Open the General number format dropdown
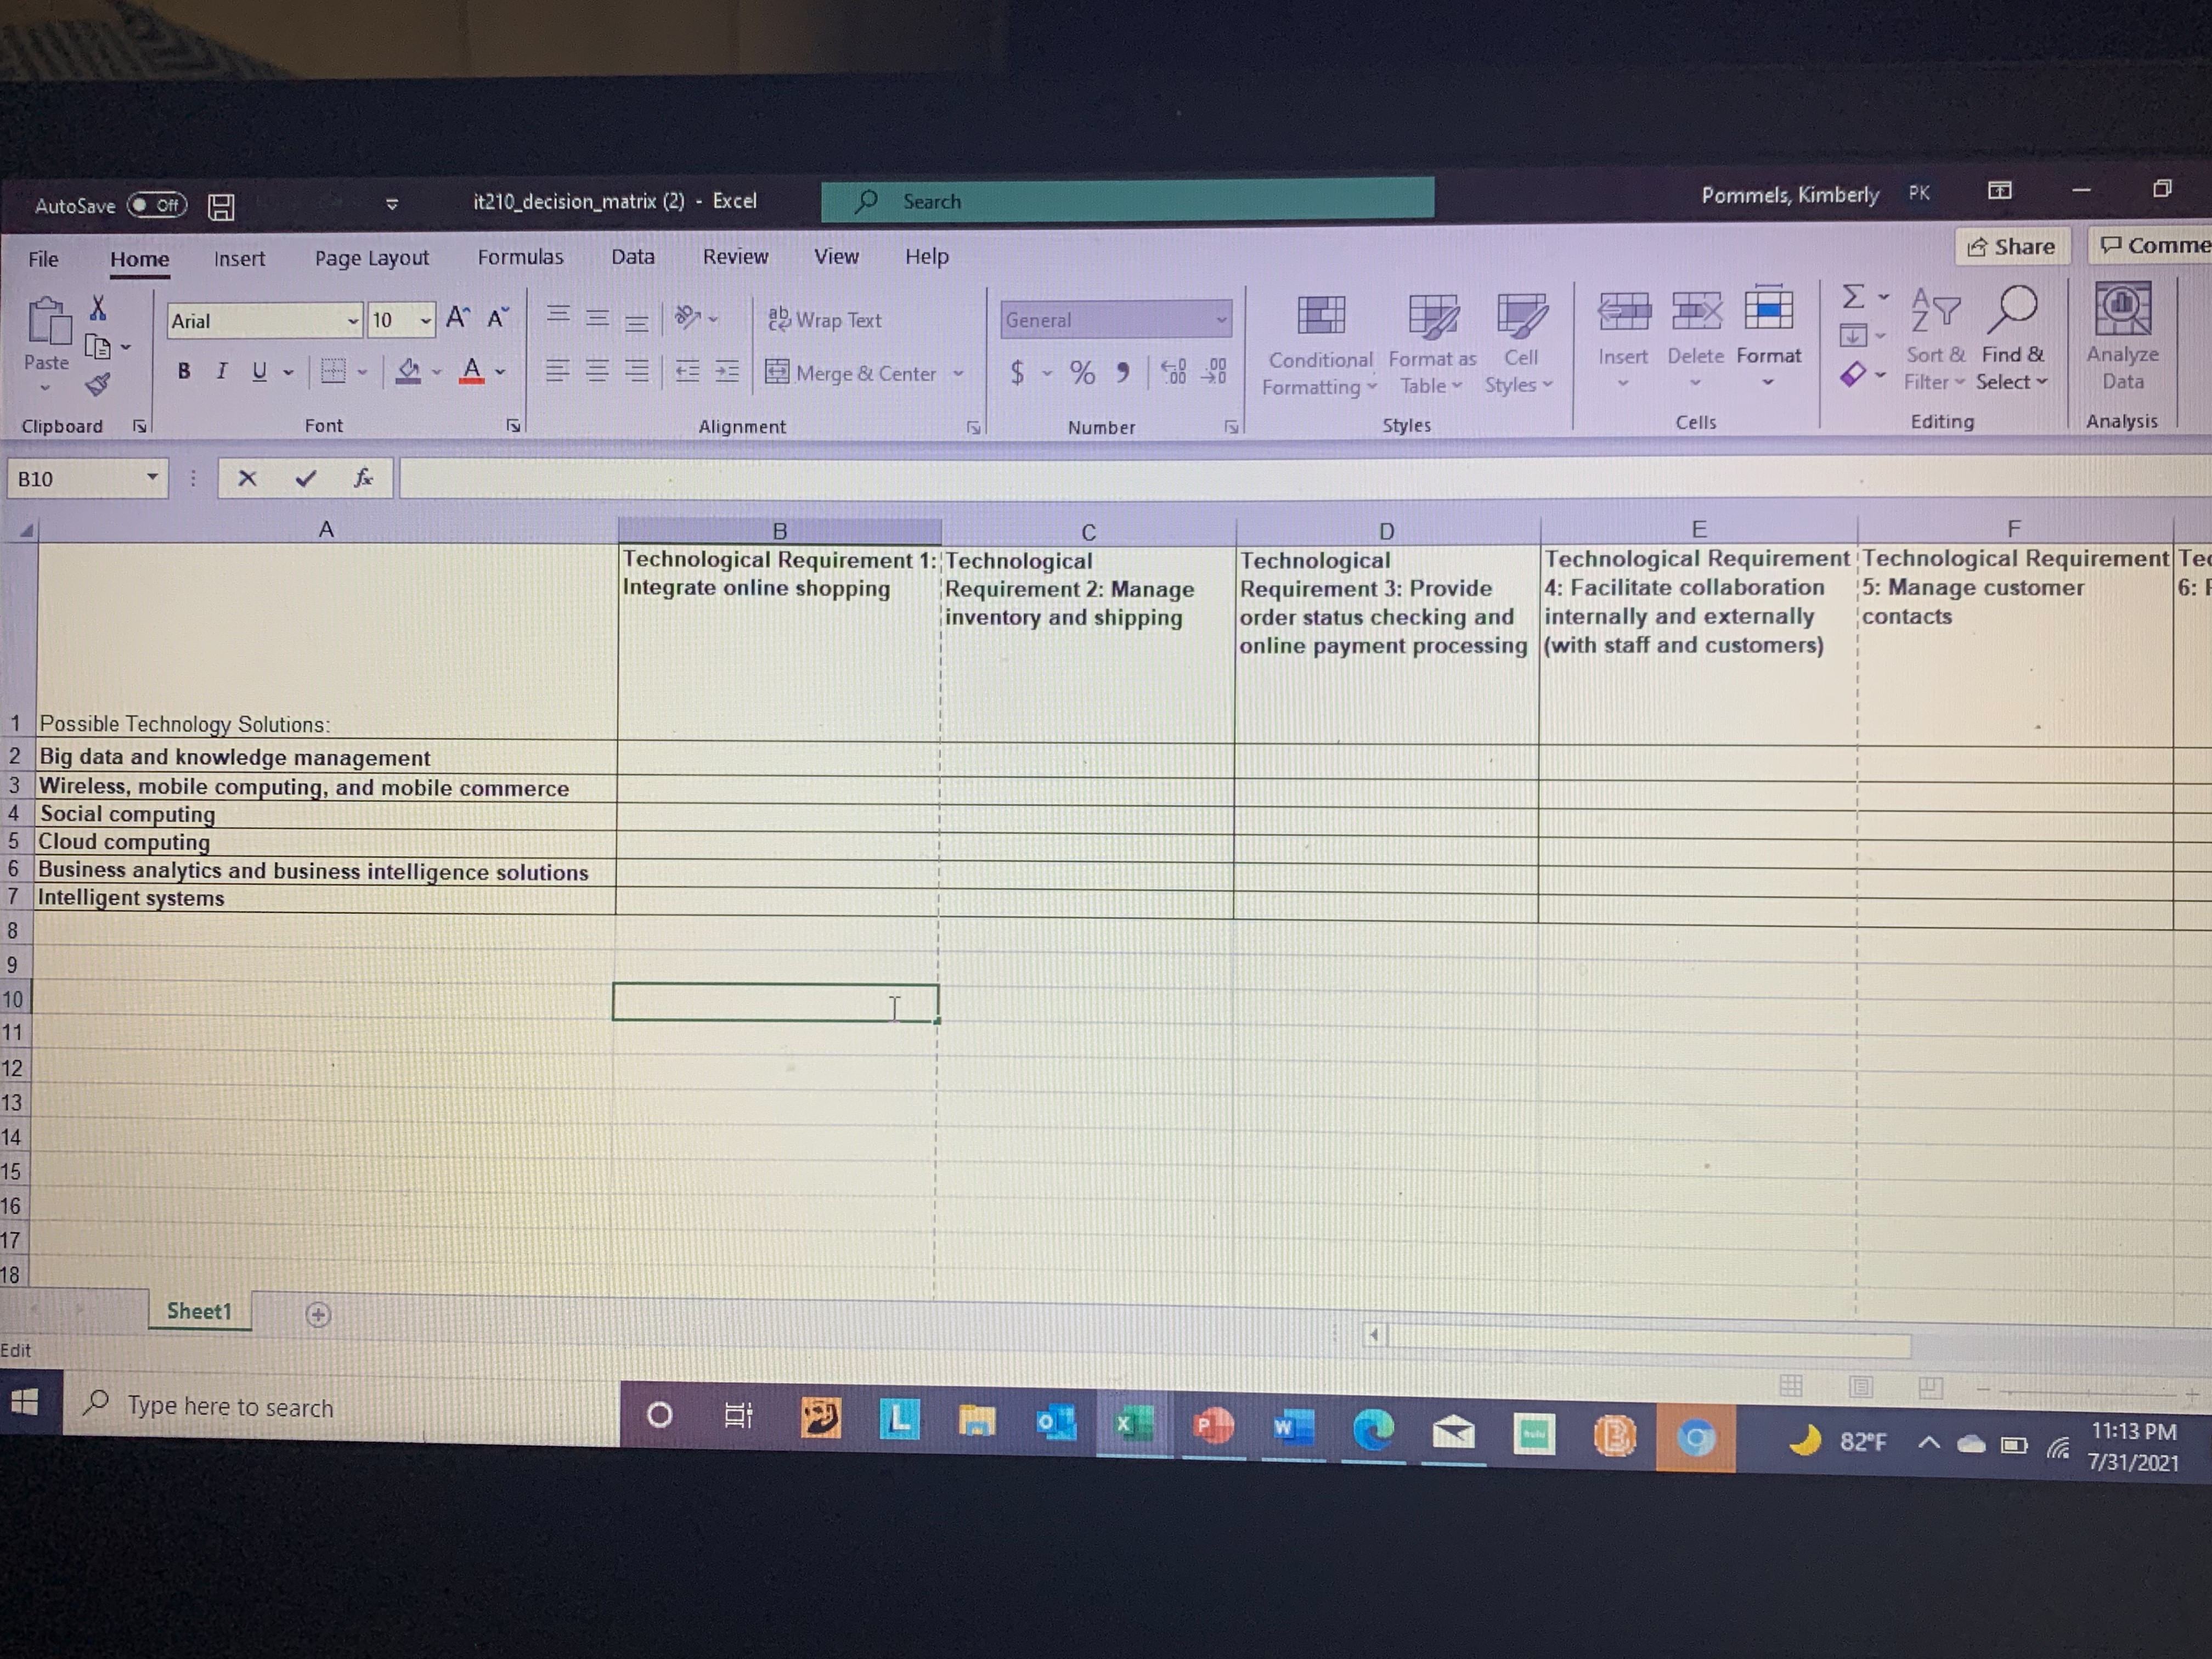Image resolution: width=2212 pixels, height=1659 pixels. coord(1222,320)
